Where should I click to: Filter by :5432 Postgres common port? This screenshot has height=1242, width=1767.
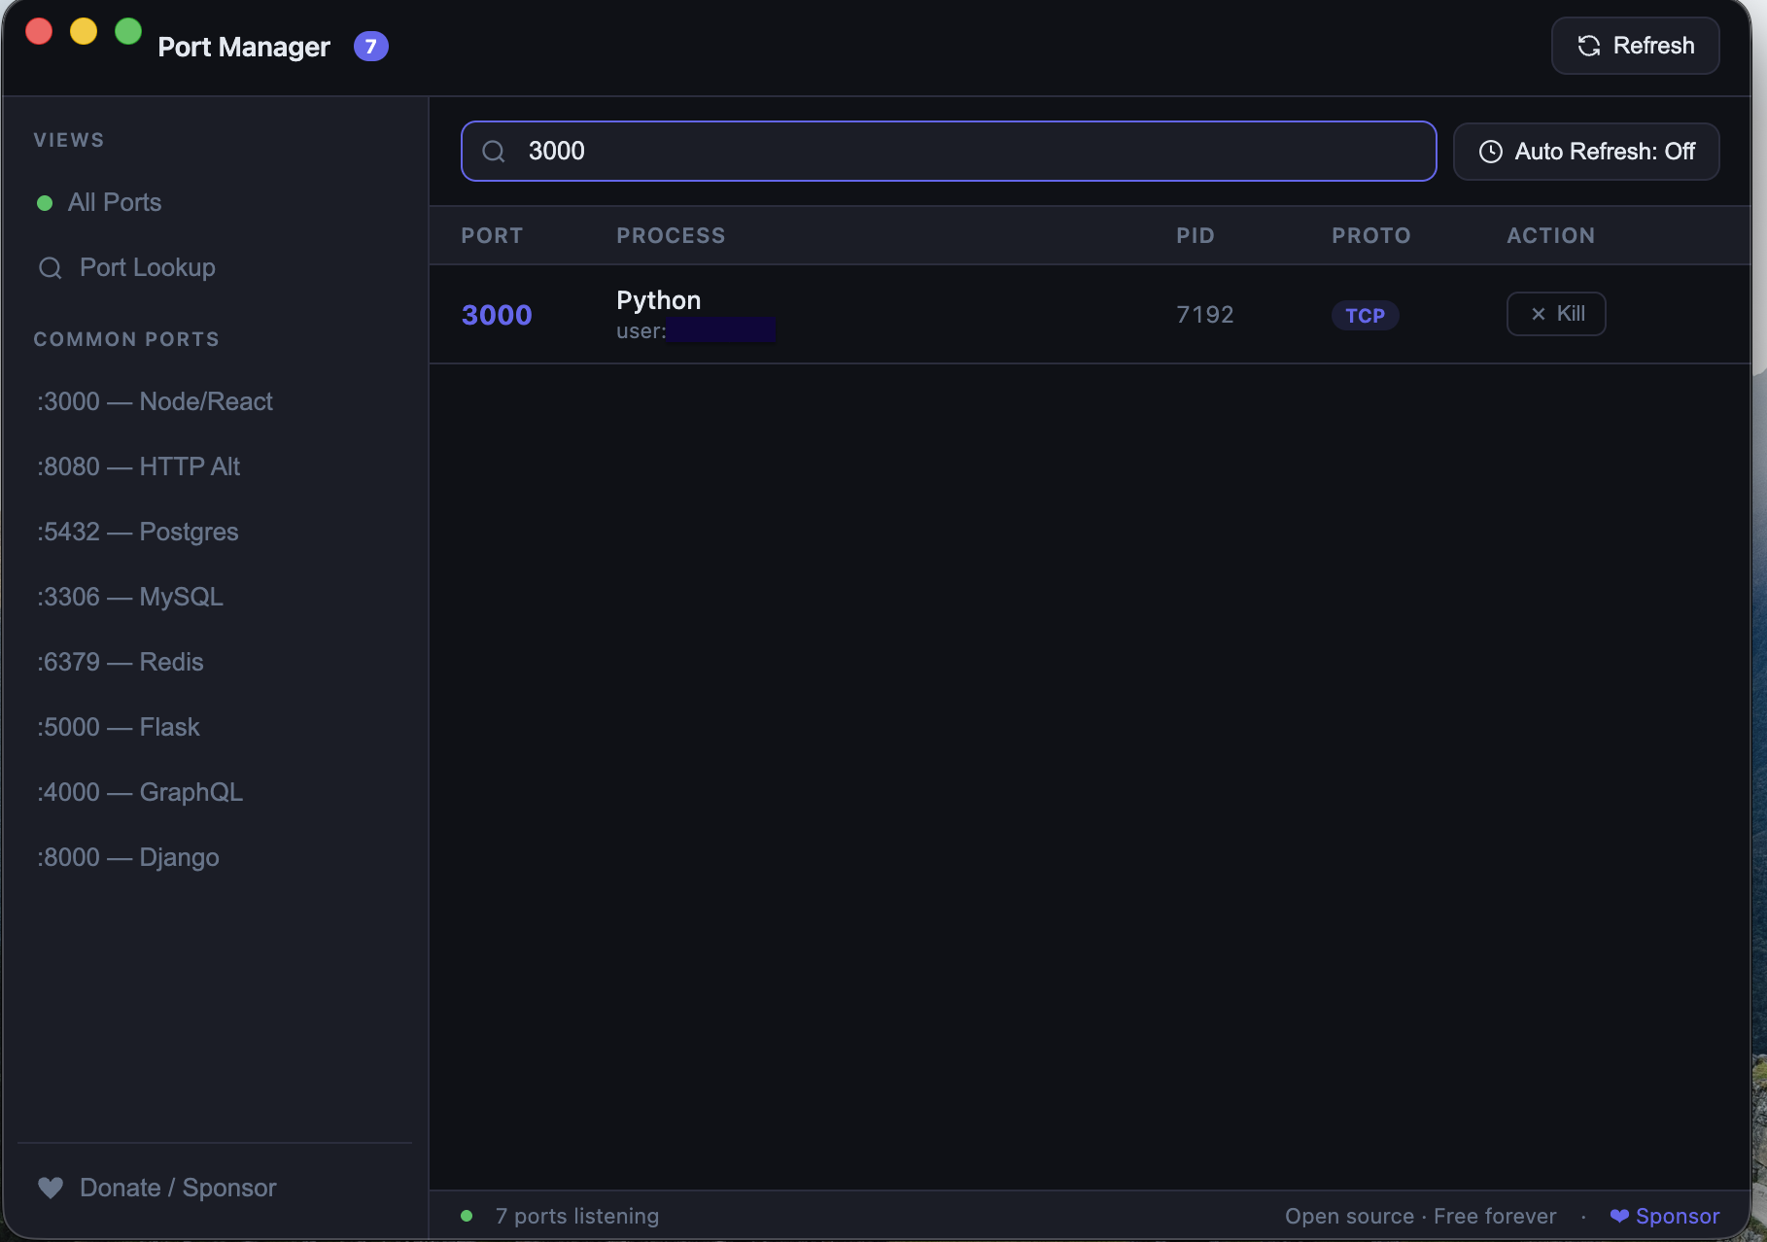pyautogui.click(x=136, y=532)
